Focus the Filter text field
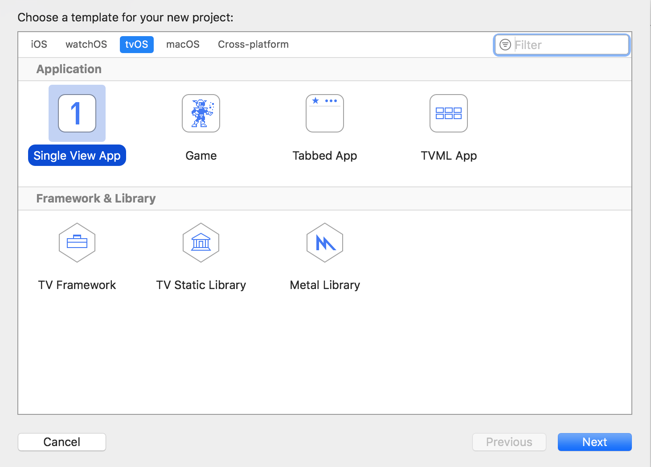This screenshot has width=651, height=467. (562, 45)
